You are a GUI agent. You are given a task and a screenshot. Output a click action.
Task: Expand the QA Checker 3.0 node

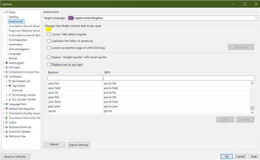(x=7, y=81)
